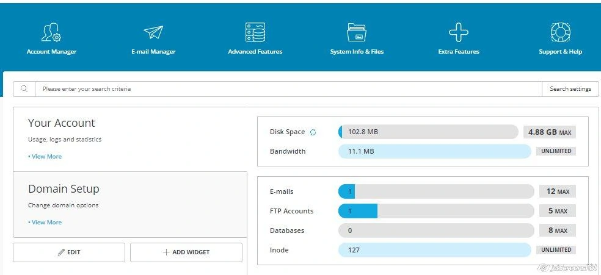Click the EDIT button with pencil
601x275 pixels.
(x=69, y=252)
